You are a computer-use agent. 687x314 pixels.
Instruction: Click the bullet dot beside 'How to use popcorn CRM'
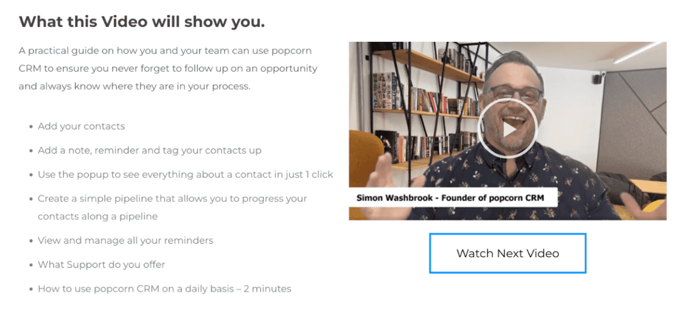[31, 289]
